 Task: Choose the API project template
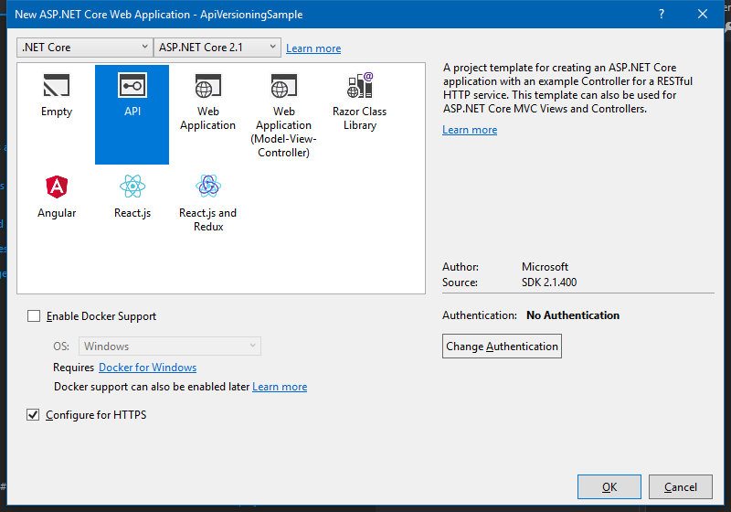132,88
